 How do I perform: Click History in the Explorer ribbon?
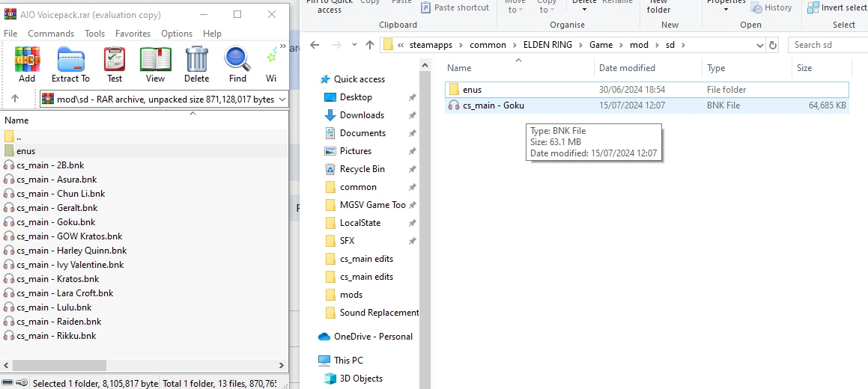[771, 7]
